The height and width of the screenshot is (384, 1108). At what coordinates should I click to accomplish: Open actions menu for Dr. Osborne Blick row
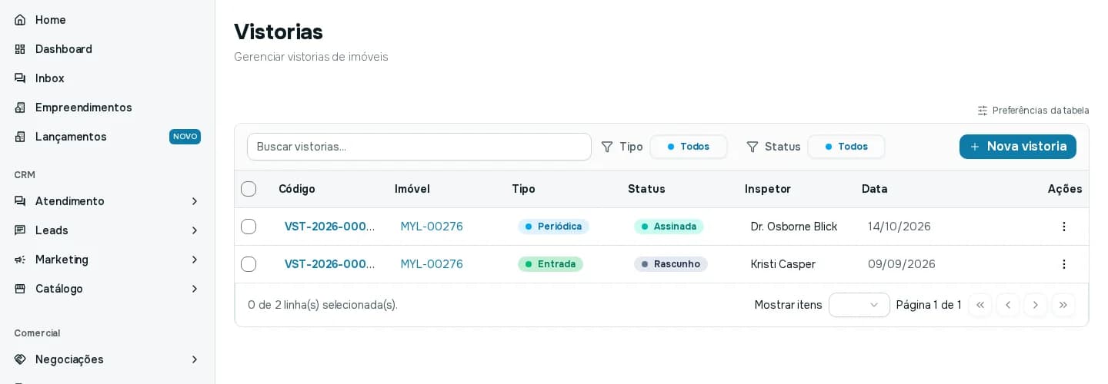coord(1064,227)
